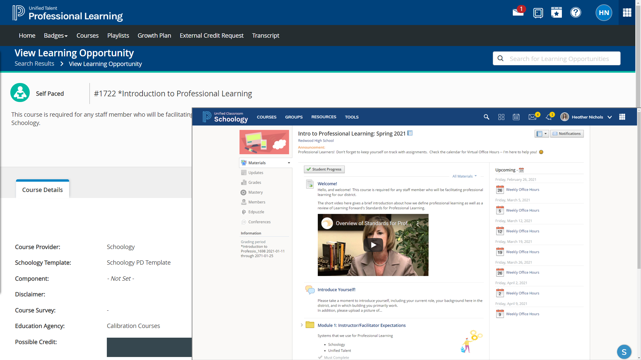Open the Student Progress view
Viewport: 641px width, 360px height.
(324, 169)
